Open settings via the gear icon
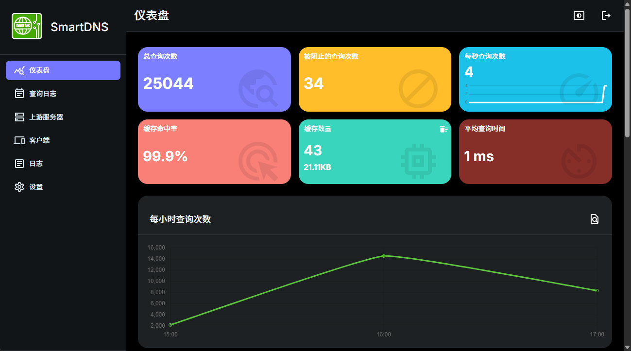The width and height of the screenshot is (631, 351). coord(18,186)
